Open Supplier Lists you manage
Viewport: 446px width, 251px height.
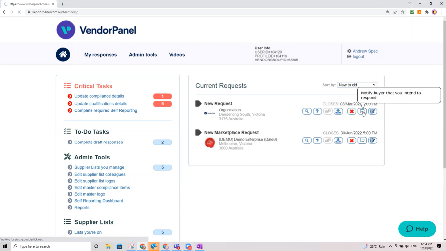tap(99, 167)
